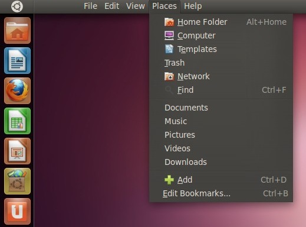Open the File menu
Screen dimensions: 306x227
coord(90,6)
